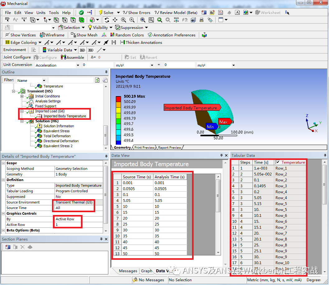This screenshot has height=285, width=329.
Task: Select Equivalent Stress 2 result
Action: (58, 146)
